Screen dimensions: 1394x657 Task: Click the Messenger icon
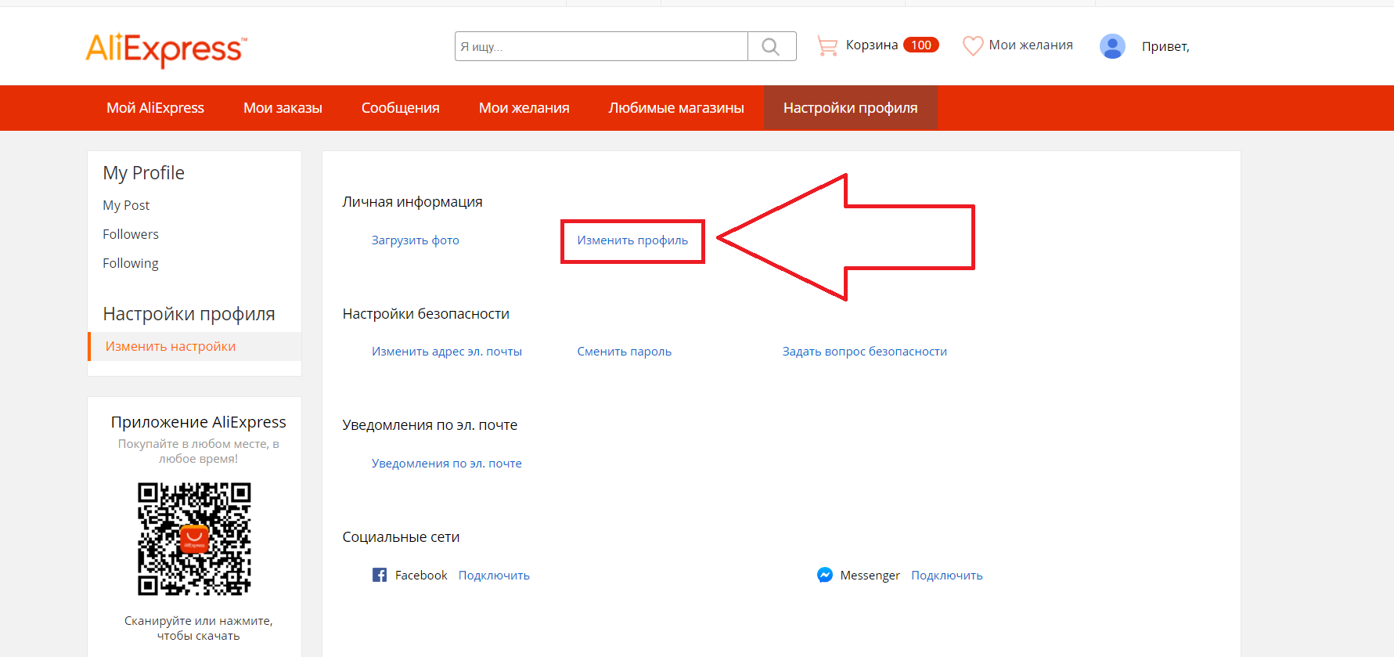pyautogui.click(x=825, y=575)
